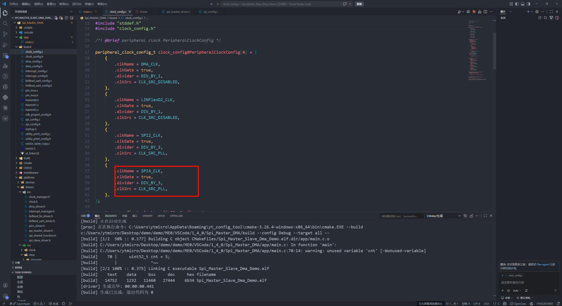The height and width of the screenshot is (306, 562).
Task: Open the ld.exe editor tab
Action: pos(144,12)
